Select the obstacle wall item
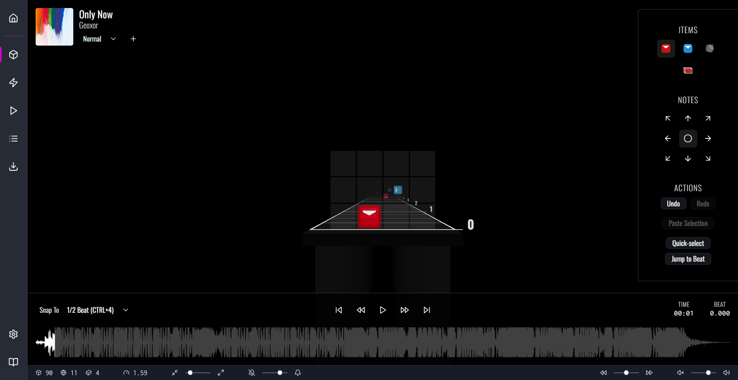The height and width of the screenshot is (380, 738). (x=688, y=70)
